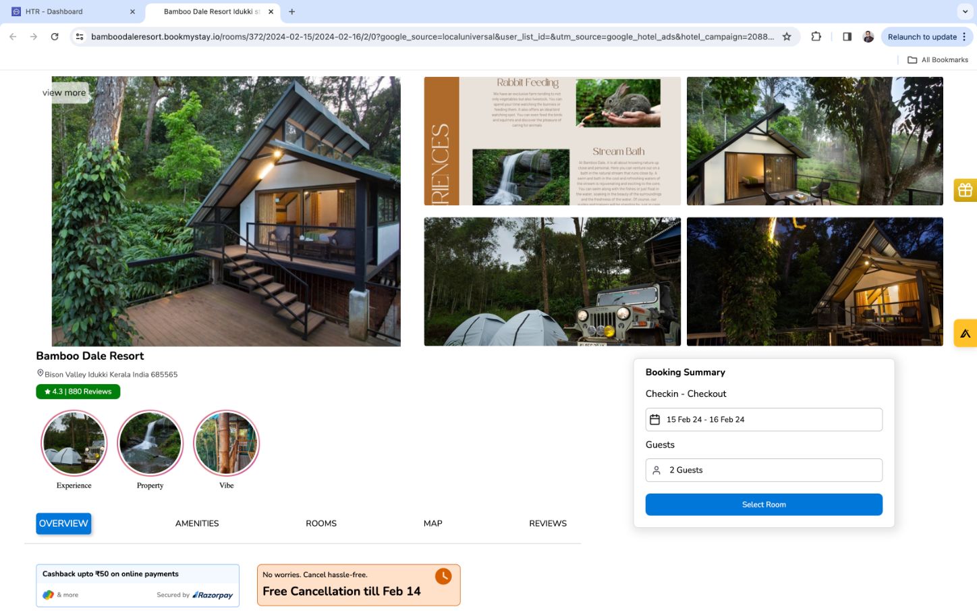Open the OVERVIEW tab
The height and width of the screenshot is (611, 977).
pos(63,523)
